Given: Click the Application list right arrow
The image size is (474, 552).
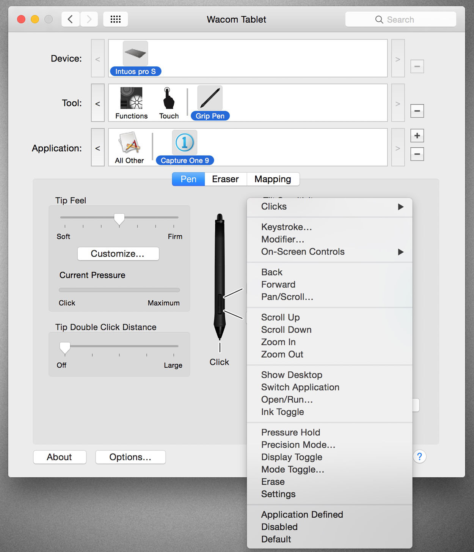Looking at the screenshot, I should click(398, 147).
